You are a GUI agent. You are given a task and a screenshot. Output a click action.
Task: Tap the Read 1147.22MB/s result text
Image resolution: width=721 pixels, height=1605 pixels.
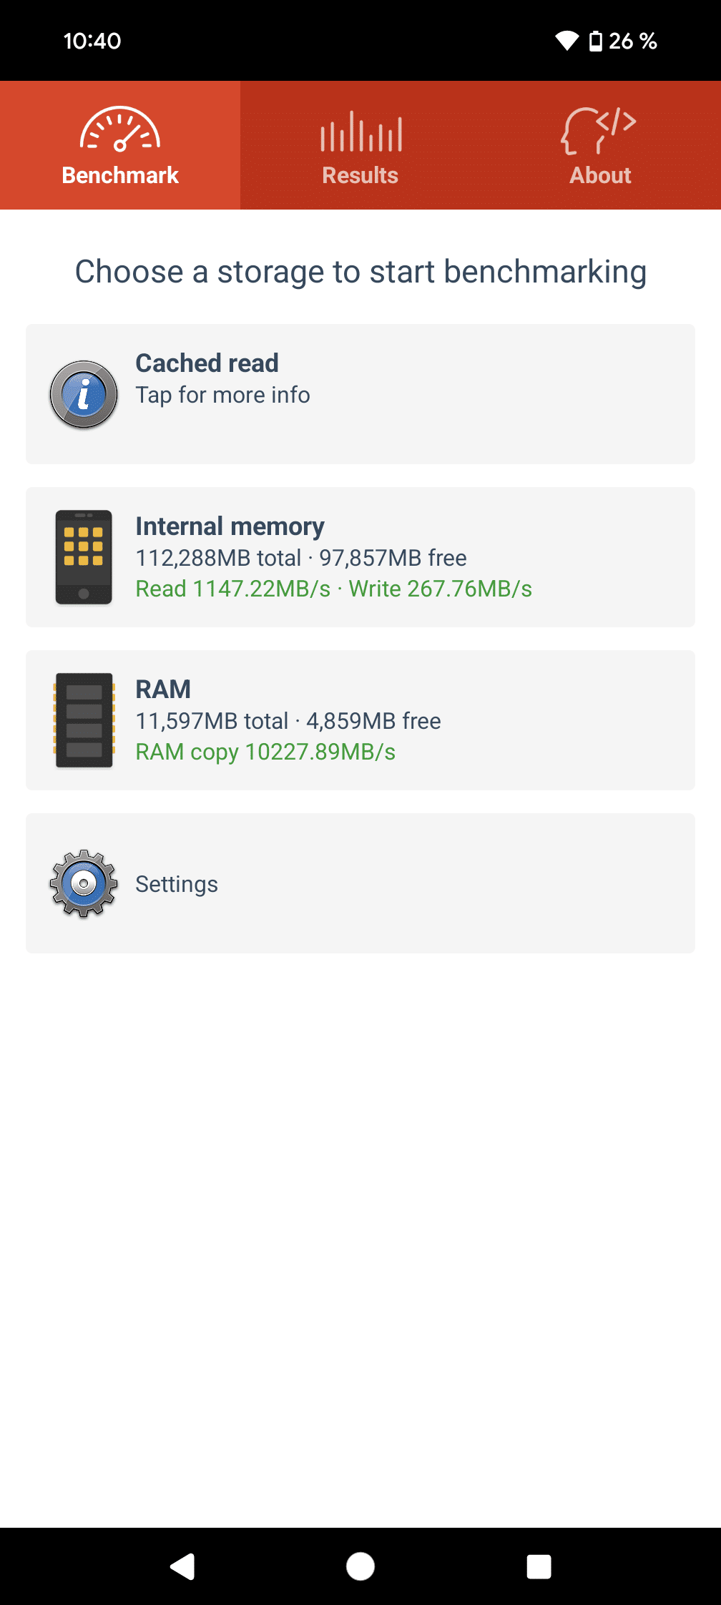tap(233, 589)
